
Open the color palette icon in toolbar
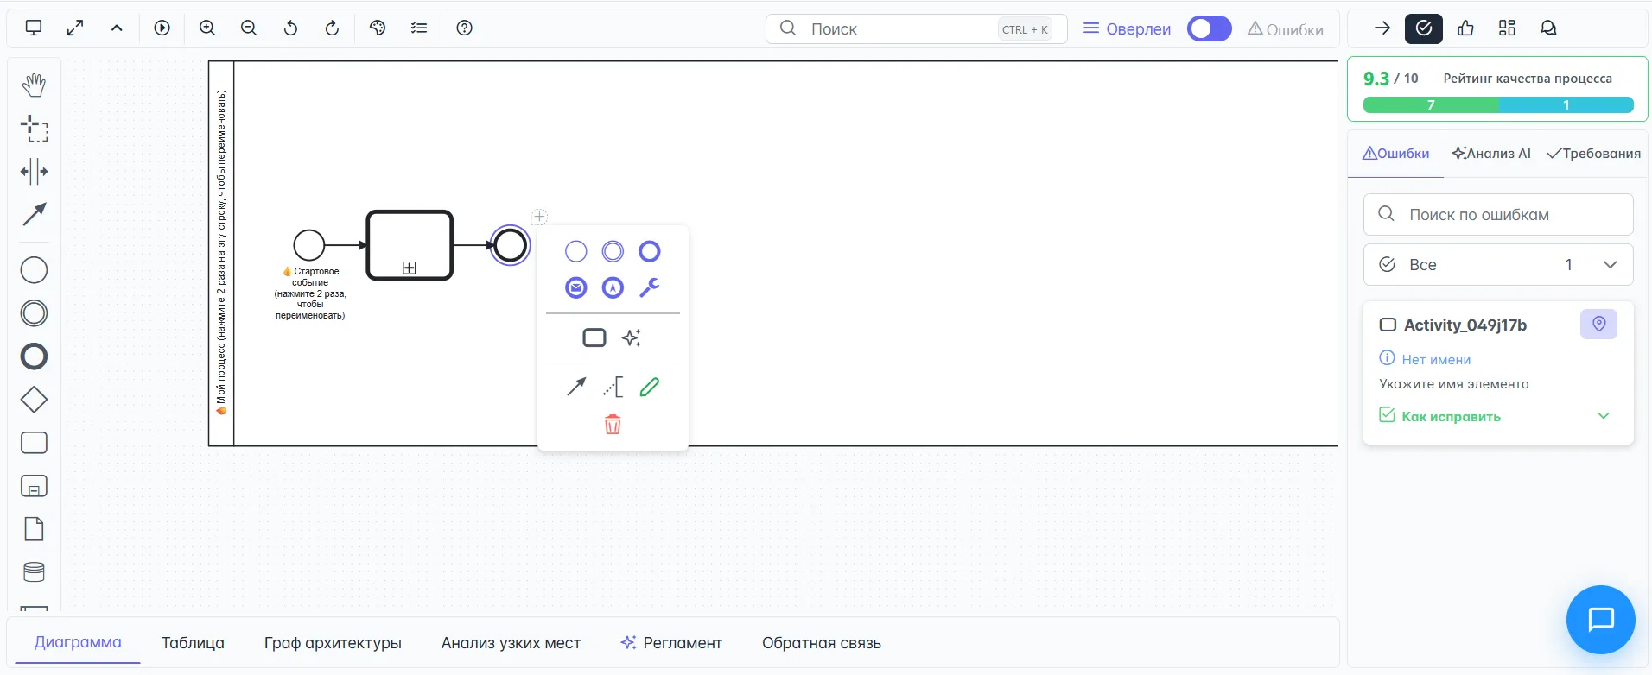pyautogui.click(x=378, y=28)
